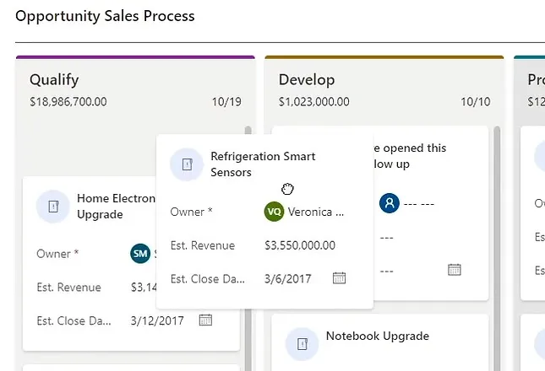Click Est. Close Da... label on Refrigeration card

coord(208,279)
